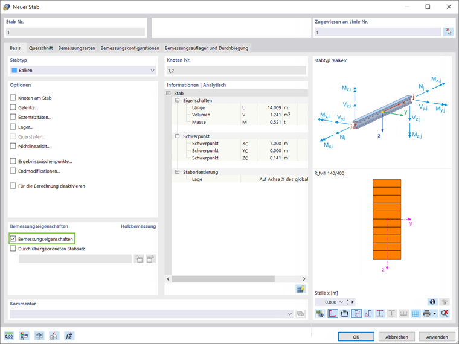Viewport: 459px width, 344px height.
Task: Click the Stelle x spinner arrows
Action: [x=347, y=302]
